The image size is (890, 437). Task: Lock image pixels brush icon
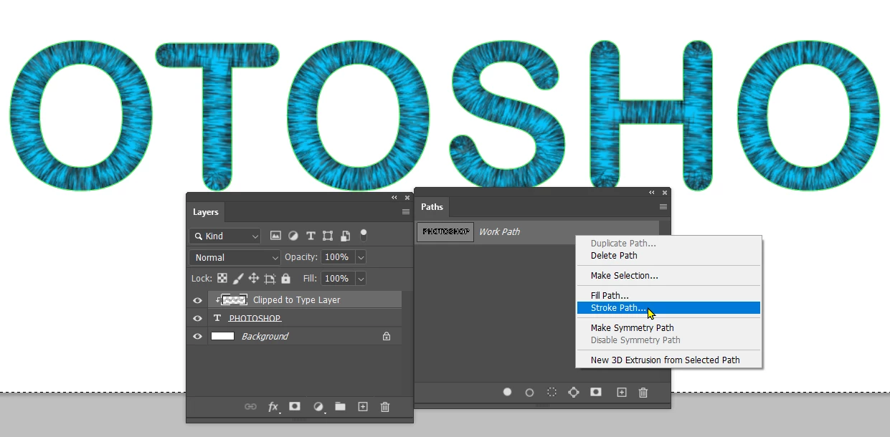pos(238,278)
